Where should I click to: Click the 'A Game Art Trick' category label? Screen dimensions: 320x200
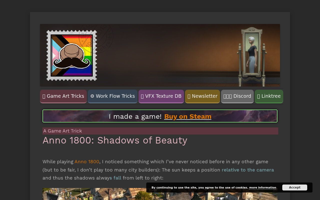tap(62, 131)
